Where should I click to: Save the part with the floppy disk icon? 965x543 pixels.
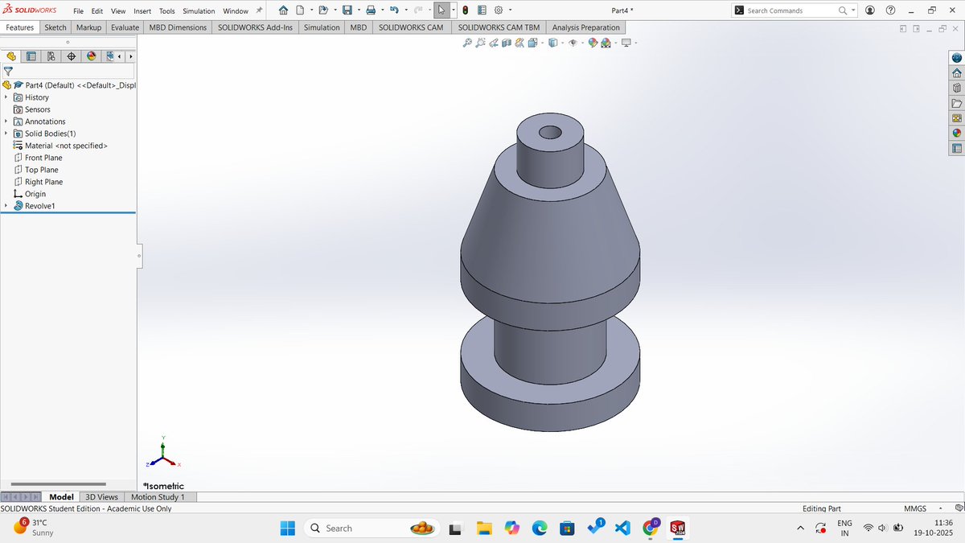[x=347, y=10]
